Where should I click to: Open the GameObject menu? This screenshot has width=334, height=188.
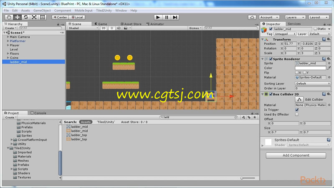click(42, 10)
